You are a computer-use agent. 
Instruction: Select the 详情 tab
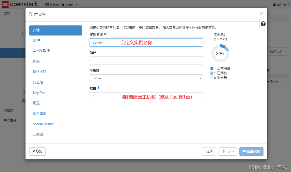pos(56,30)
